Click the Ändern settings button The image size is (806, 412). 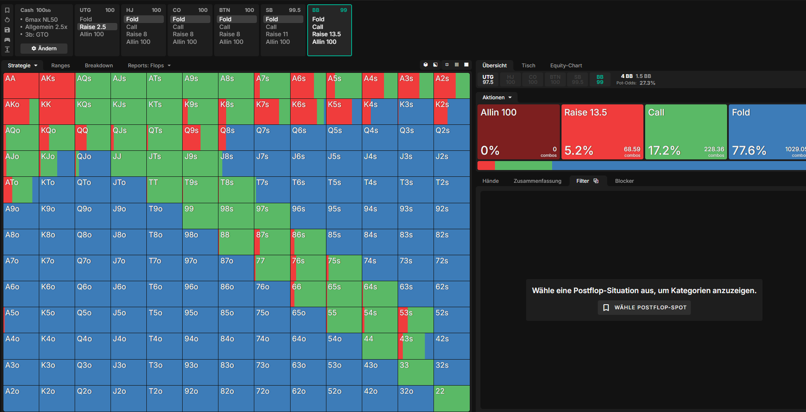[44, 49]
